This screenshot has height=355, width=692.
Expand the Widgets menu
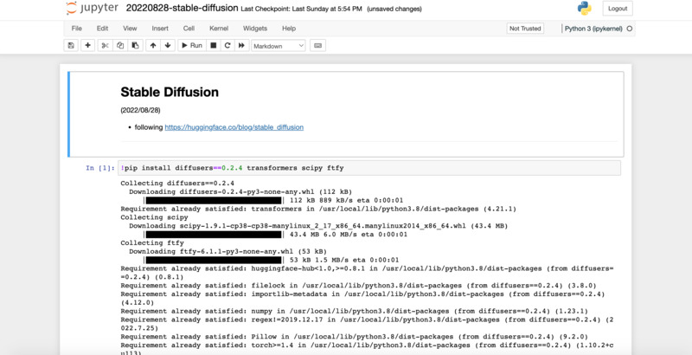click(255, 28)
